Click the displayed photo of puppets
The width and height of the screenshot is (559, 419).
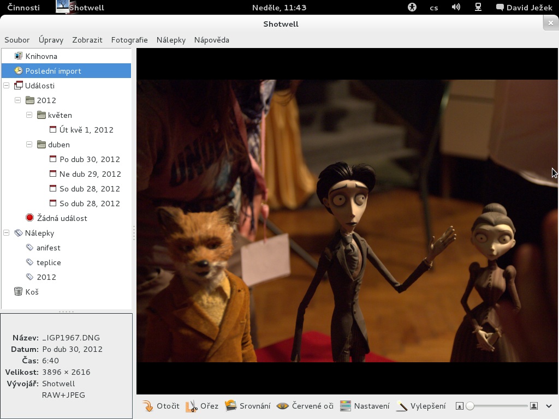[x=347, y=221]
